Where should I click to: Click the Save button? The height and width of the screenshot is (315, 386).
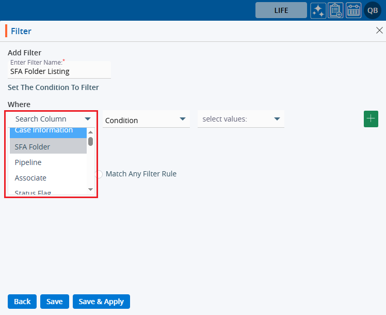(x=54, y=302)
